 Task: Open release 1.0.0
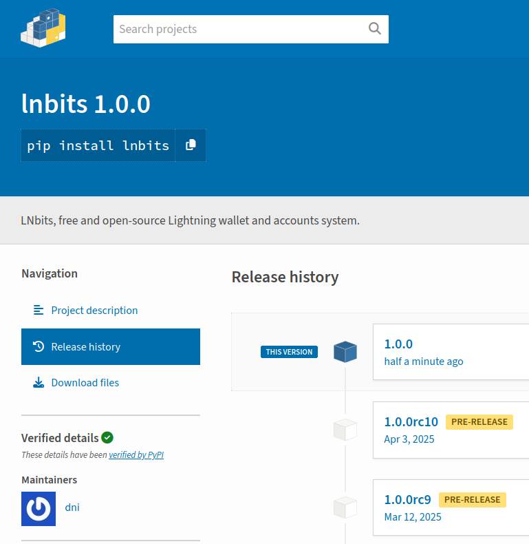[x=398, y=344]
